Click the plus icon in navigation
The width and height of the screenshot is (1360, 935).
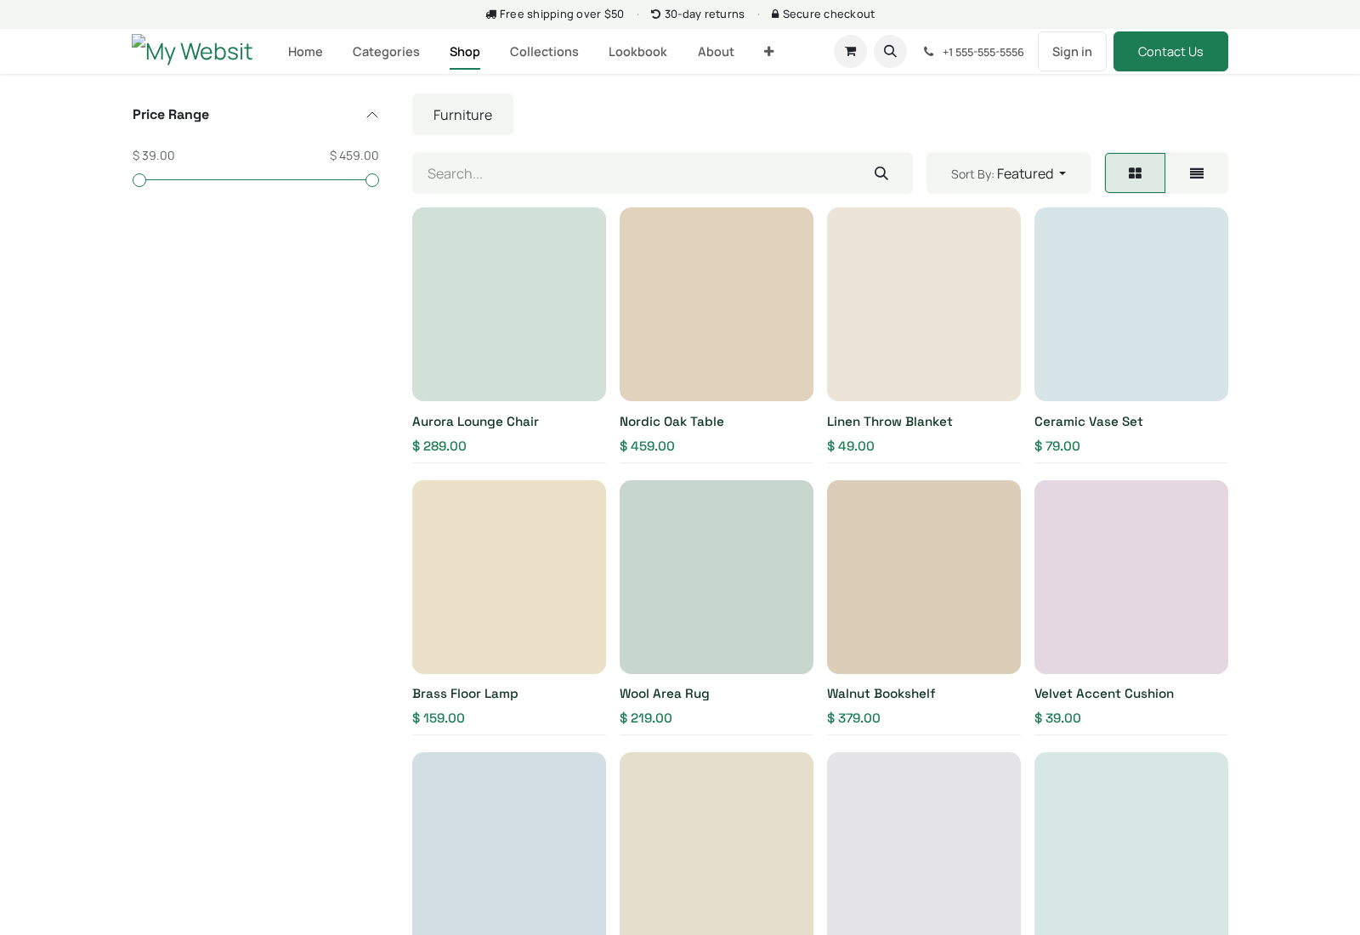tap(768, 52)
